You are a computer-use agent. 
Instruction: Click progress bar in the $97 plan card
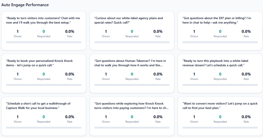tap(220, 42)
